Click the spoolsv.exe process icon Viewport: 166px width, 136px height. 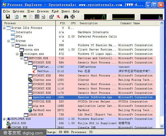click(30, 97)
